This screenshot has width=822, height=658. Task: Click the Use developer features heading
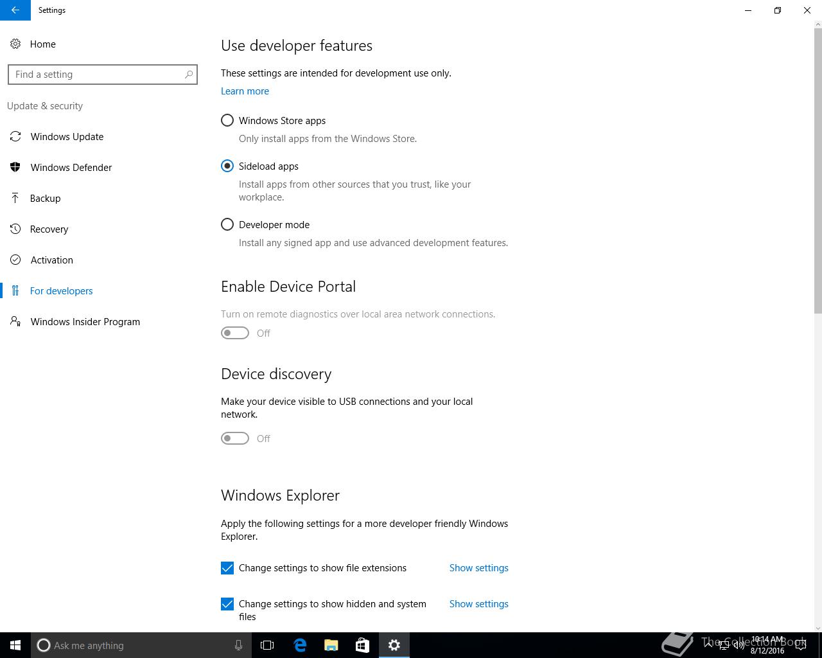(x=297, y=46)
